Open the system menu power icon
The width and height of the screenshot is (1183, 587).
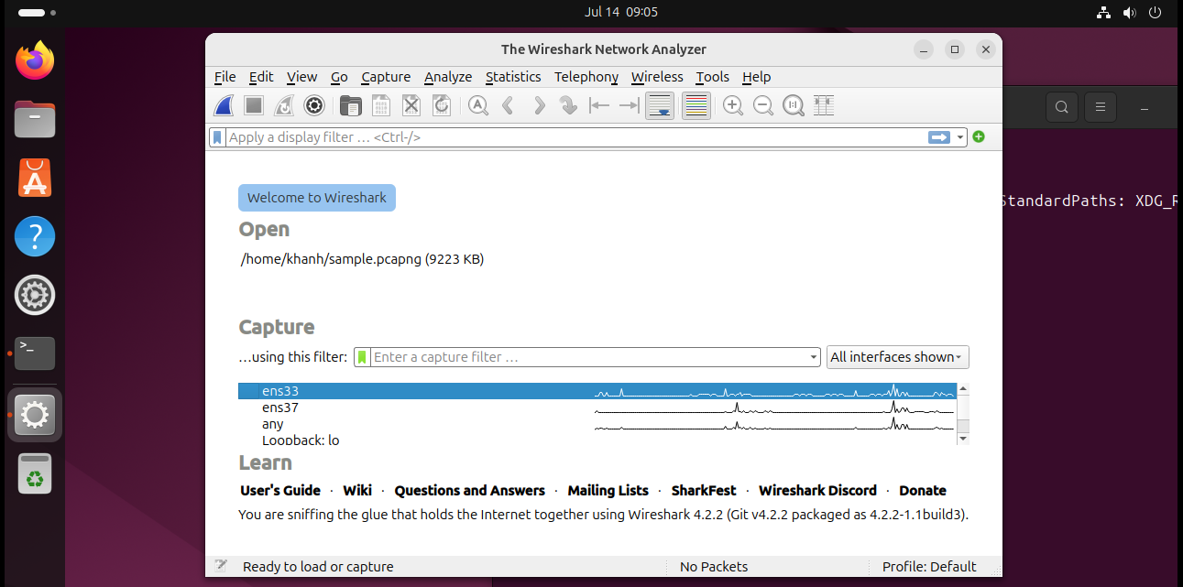[1155, 13]
